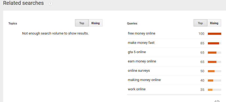Click the 85 score value

coord(202,43)
